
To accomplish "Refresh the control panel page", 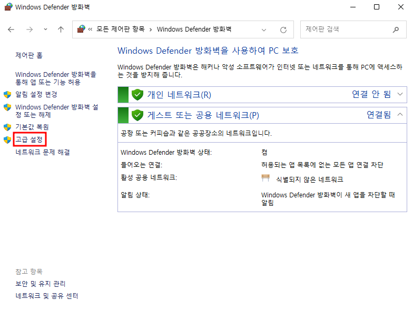I will [283, 29].
